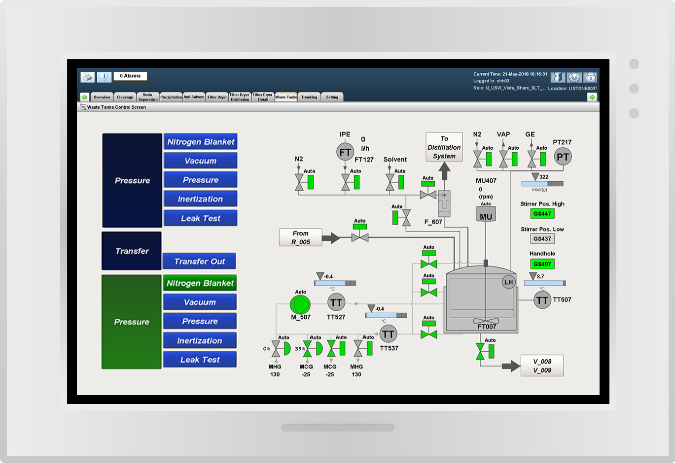Switch to the Cleavage tab
The image size is (675, 463).
125,97
